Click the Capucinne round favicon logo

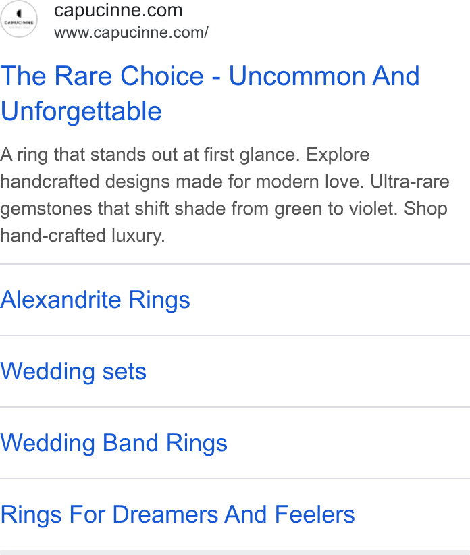(x=18, y=19)
